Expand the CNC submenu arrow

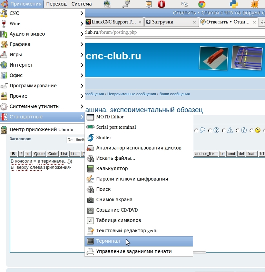(x=82, y=13)
